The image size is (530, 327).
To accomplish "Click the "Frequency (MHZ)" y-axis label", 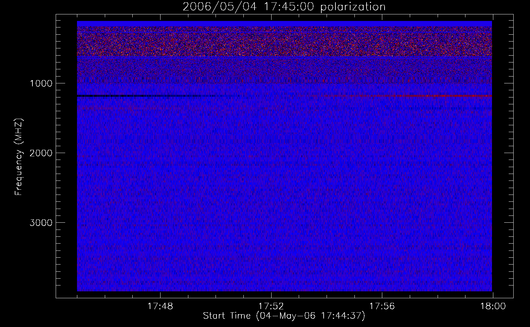I will [x=19, y=157].
